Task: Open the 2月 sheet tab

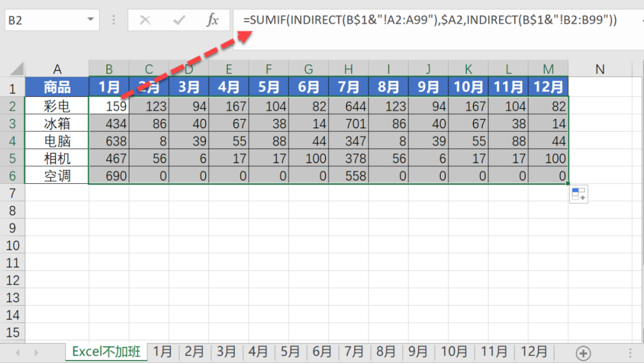Action: [x=194, y=352]
